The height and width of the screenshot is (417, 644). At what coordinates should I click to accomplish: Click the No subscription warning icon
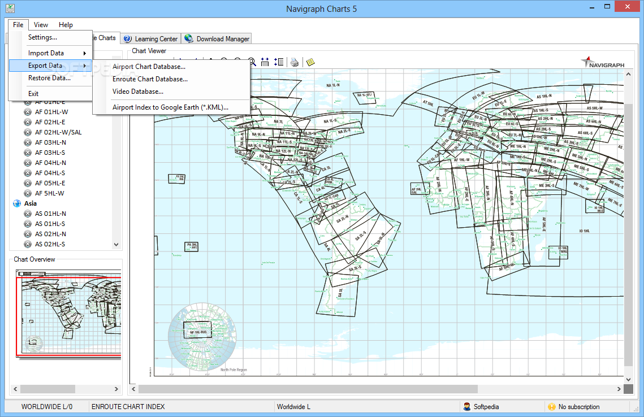coord(552,407)
